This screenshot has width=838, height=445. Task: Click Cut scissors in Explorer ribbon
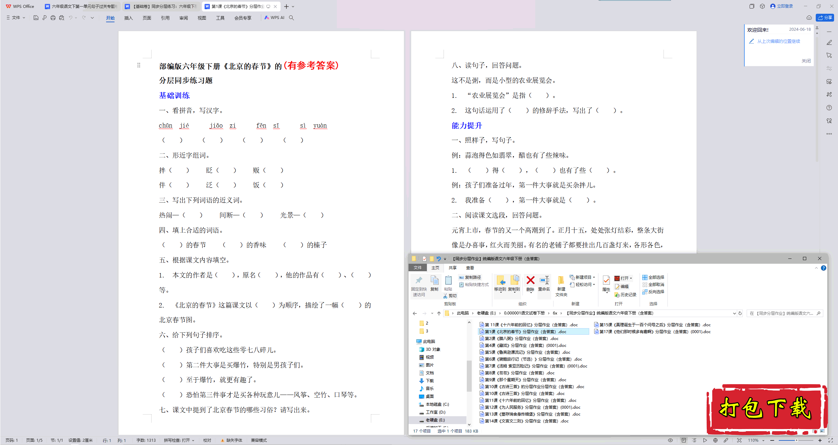(x=450, y=296)
